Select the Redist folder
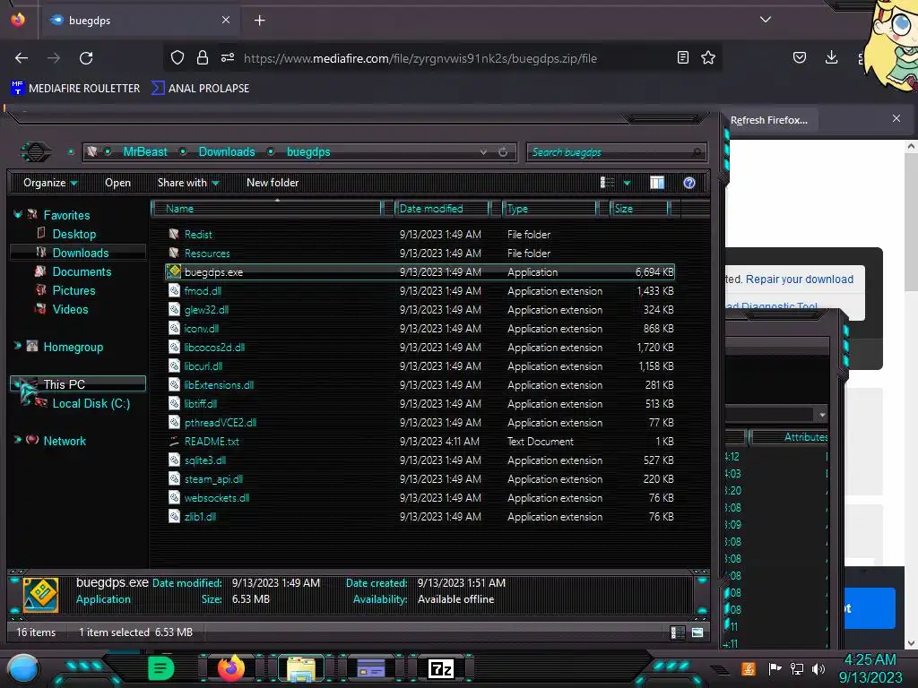Viewport: 918px width, 688px height. (198, 234)
